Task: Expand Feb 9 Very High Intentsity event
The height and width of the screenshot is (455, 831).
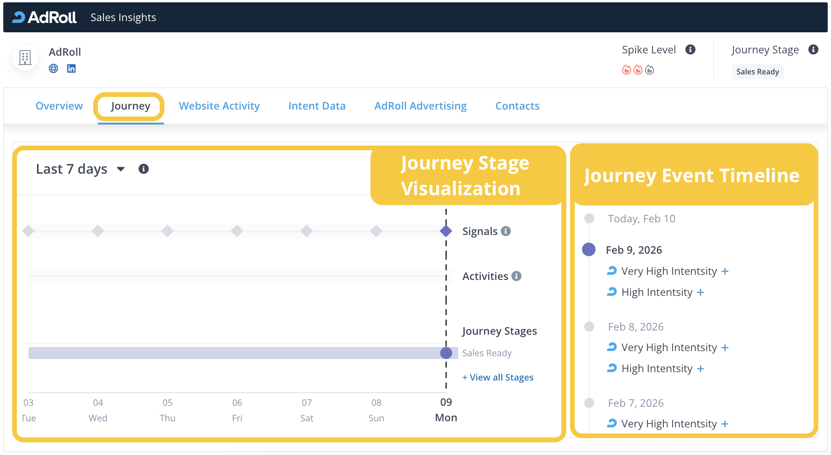Action: (x=725, y=272)
